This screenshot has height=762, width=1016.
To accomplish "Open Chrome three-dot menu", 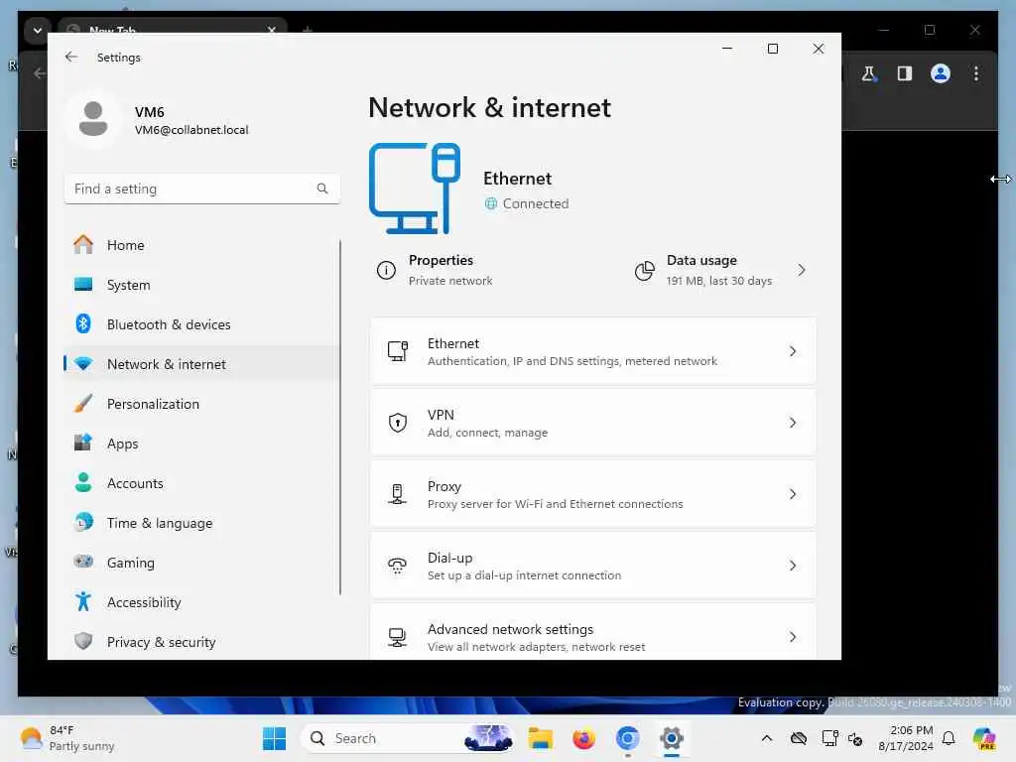I will (976, 73).
